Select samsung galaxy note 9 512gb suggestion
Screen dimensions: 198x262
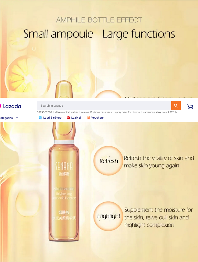(160, 112)
